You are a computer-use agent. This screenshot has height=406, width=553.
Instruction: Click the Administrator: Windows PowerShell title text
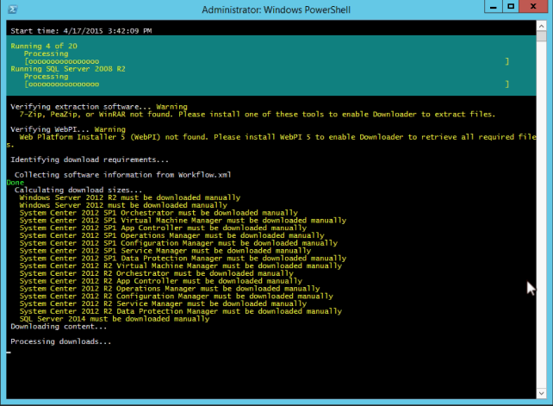276,9
